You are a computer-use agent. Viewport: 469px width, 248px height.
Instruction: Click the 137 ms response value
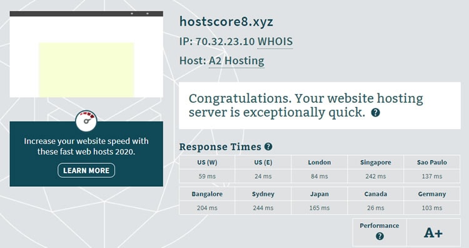(431, 176)
